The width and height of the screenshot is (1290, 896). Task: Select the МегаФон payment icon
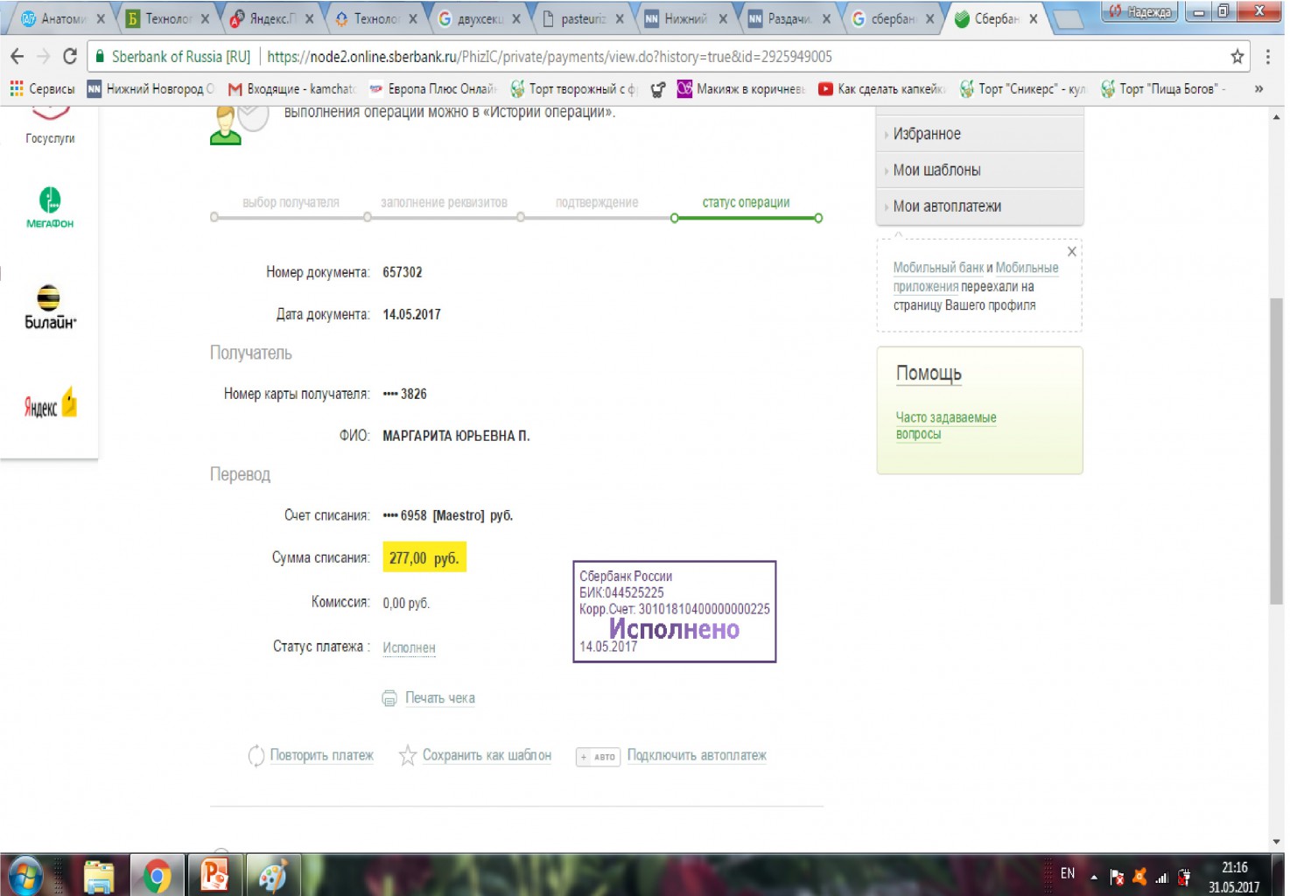pos(50,207)
